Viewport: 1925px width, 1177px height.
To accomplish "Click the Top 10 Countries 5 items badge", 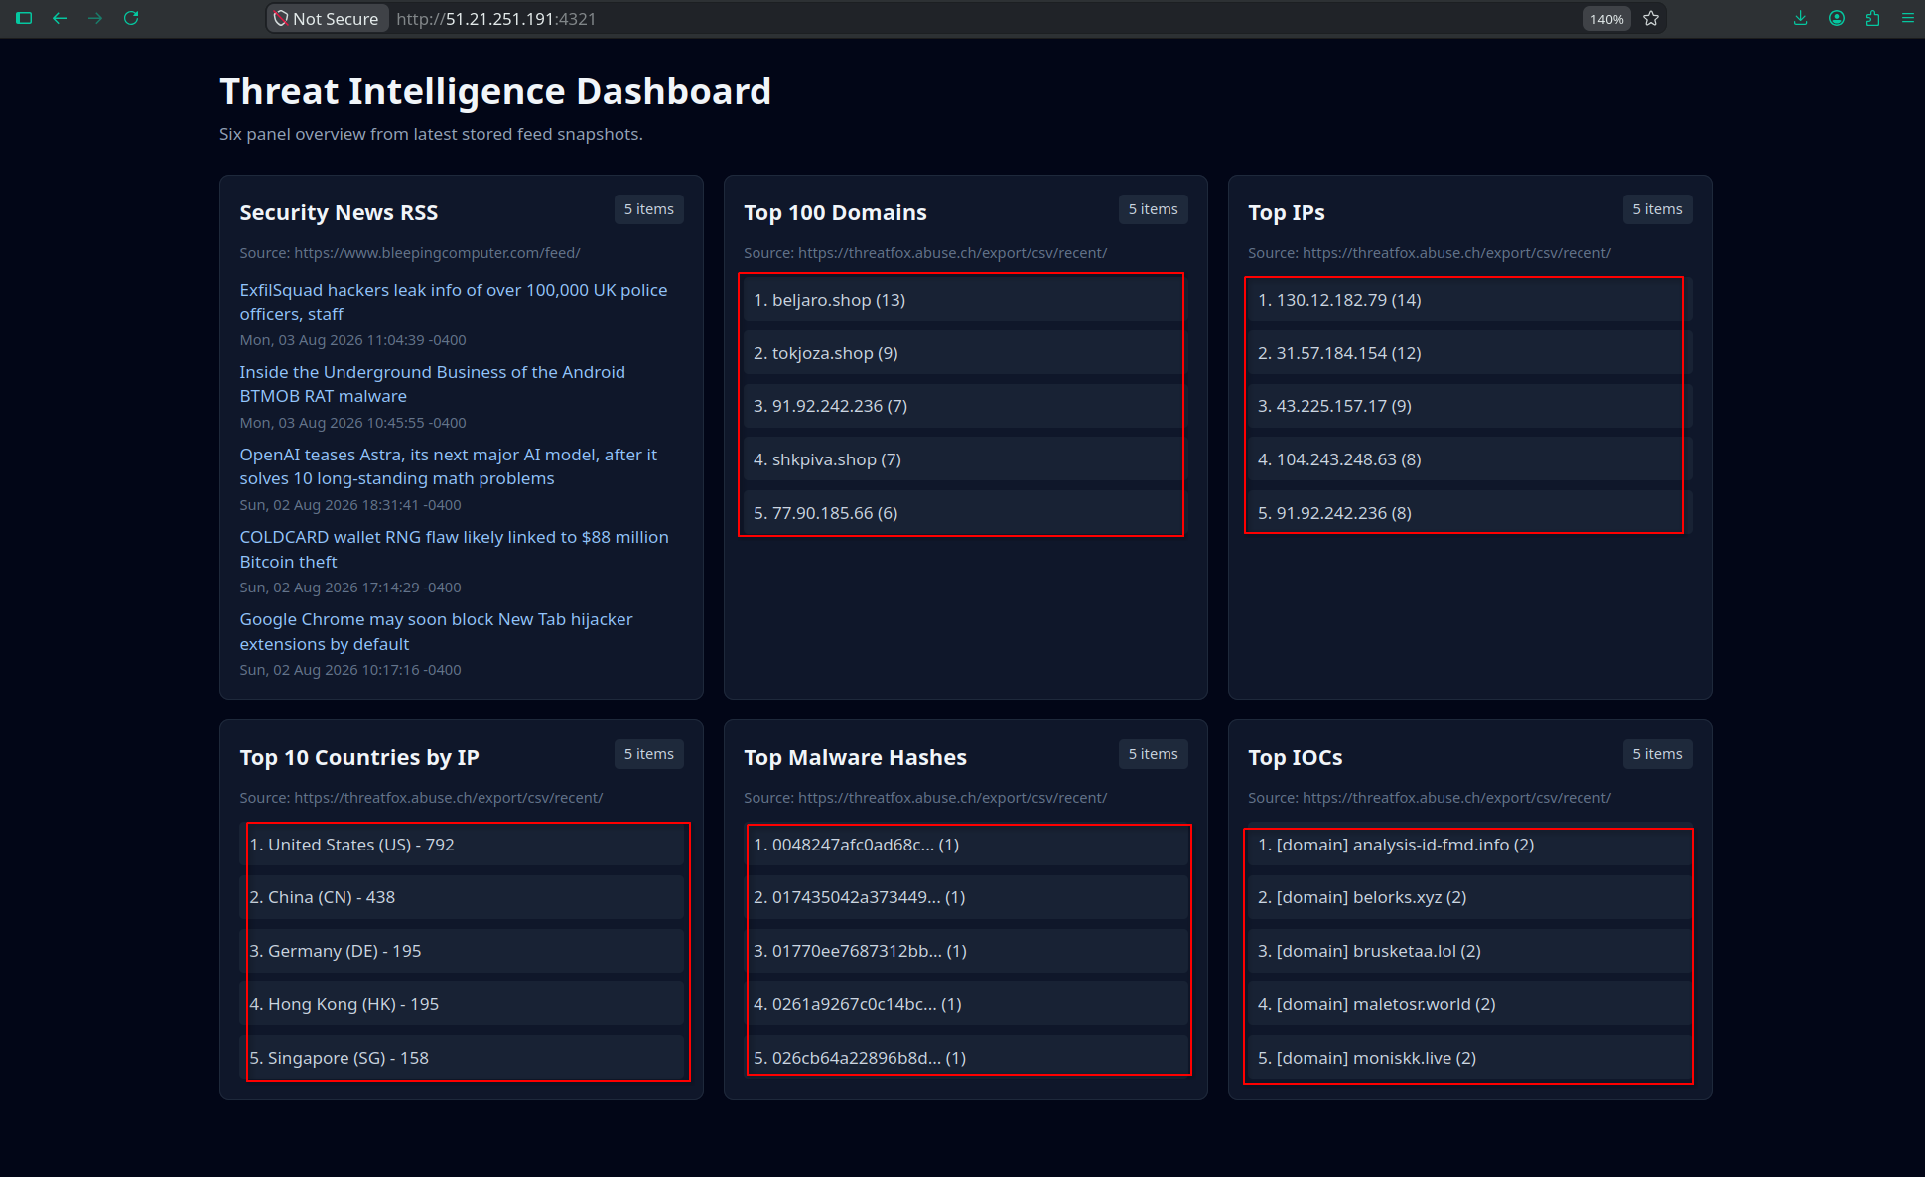I will (x=649, y=754).
